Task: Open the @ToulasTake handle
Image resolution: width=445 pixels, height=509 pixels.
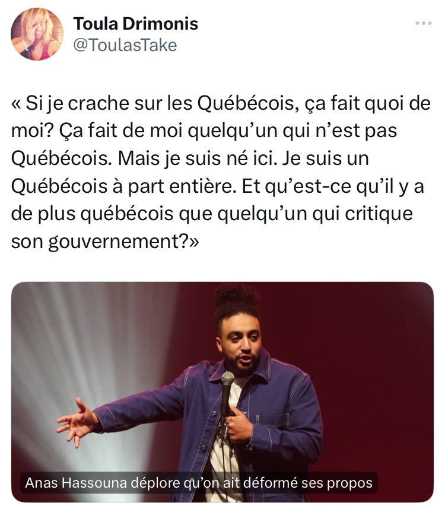Action: 125,45
